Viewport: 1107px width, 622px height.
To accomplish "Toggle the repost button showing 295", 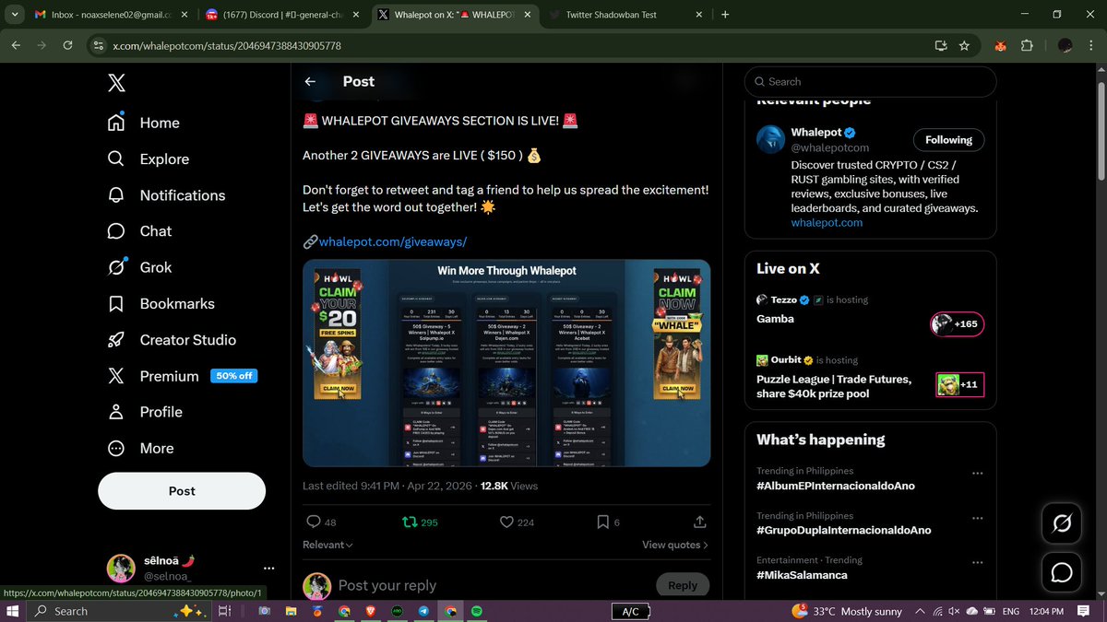I will click(x=420, y=522).
